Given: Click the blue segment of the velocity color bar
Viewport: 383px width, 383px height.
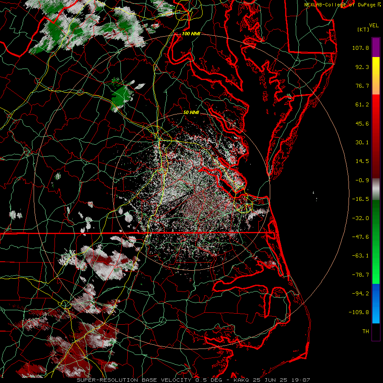Looking at the screenshot, I should (376, 303).
